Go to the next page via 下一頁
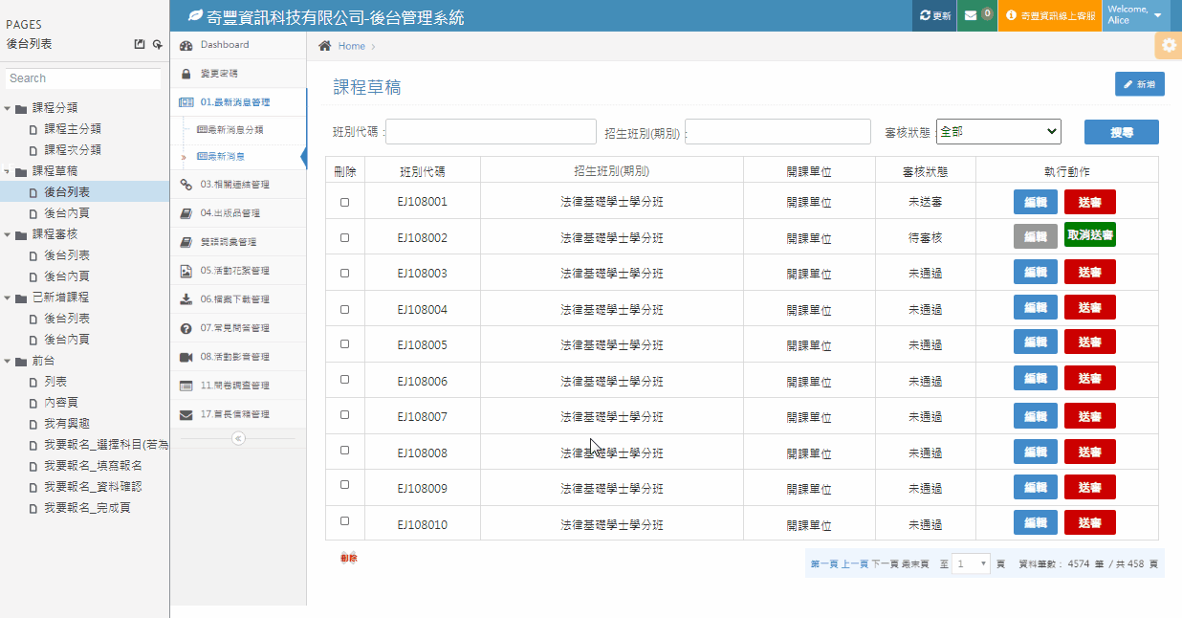1182x618 pixels. pyautogui.click(x=885, y=564)
